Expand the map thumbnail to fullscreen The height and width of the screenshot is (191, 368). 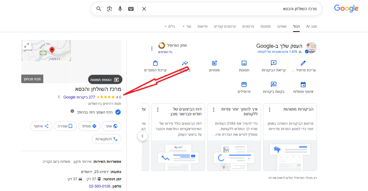[26, 45]
